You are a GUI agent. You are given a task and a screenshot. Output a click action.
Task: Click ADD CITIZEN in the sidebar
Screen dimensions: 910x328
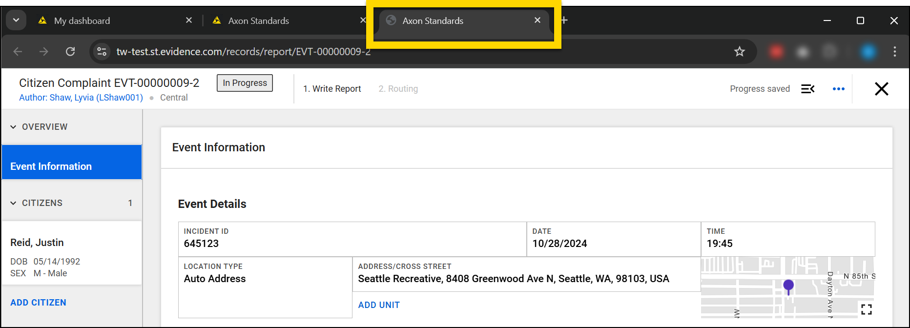coord(38,303)
